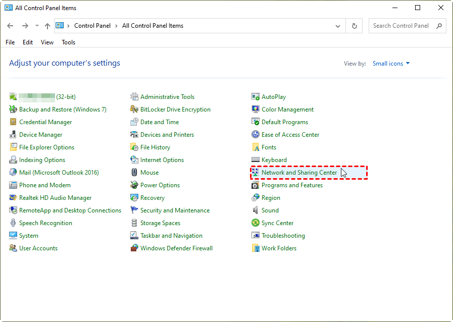Click the BitLocker Drive Encryption icon

click(134, 110)
